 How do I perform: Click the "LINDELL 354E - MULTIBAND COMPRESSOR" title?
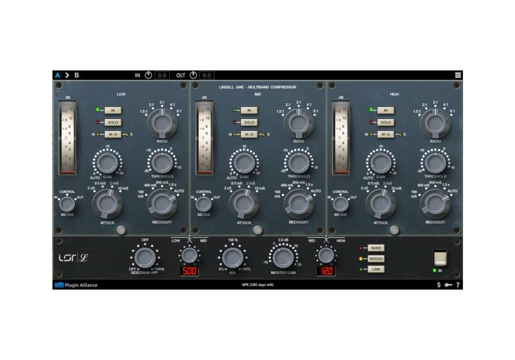257,87
